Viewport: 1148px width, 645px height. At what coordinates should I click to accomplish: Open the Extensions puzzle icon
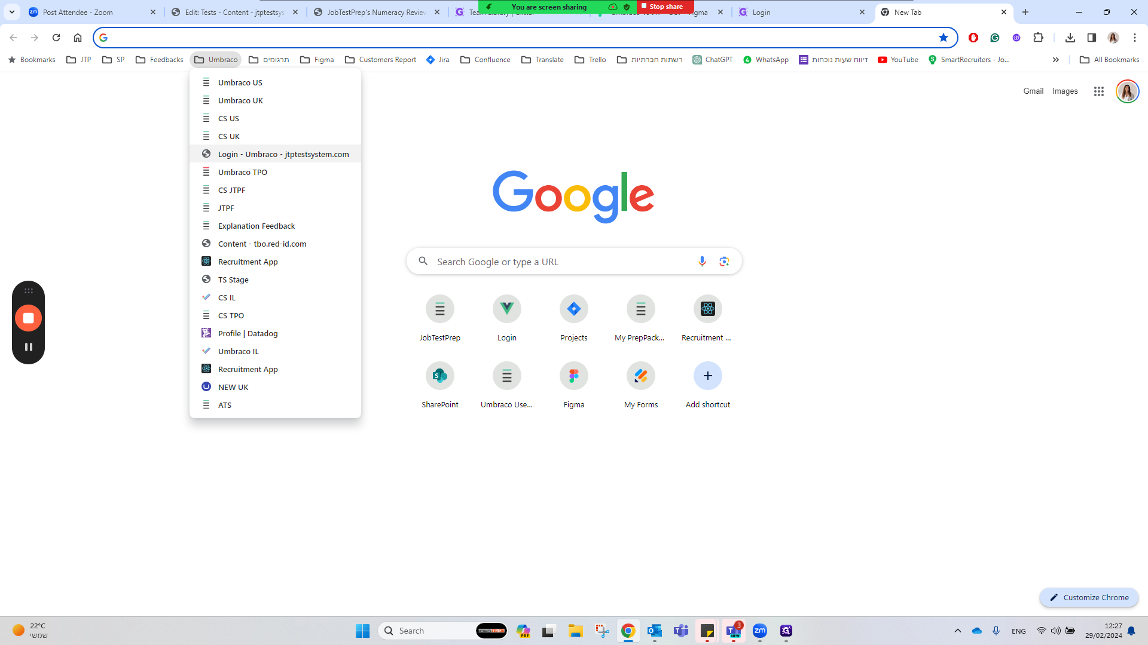1038,38
